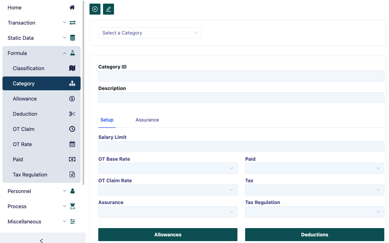Open the OT Base Rate dropdown
The image size is (389, 243).
point(168,168)
